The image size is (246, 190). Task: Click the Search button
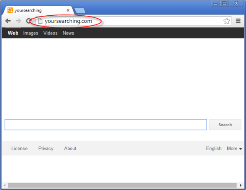click(x=225, y=125)
